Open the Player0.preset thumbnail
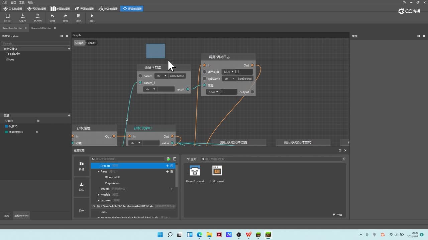This screenshot has width=428, height=240. [x=195, y=171]
